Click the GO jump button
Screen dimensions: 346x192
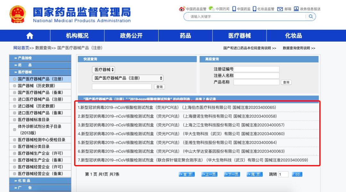pos(297,174)
